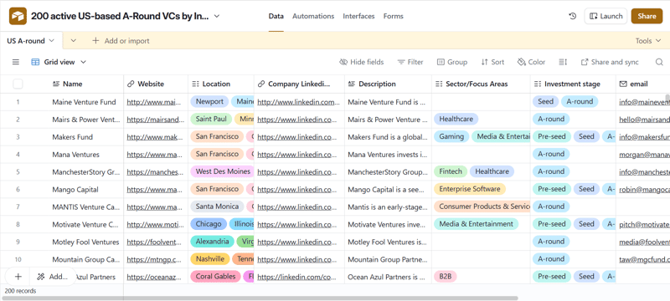Image resolution: width=670 pixels, height=301 pixels.
Task: Click the Investment stage column header
Action: tap(573, 84)
